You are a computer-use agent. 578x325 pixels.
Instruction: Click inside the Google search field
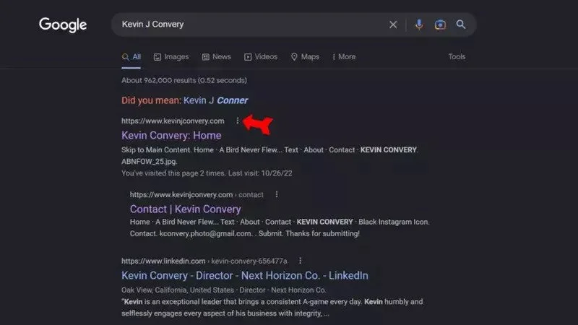(246, 25)
